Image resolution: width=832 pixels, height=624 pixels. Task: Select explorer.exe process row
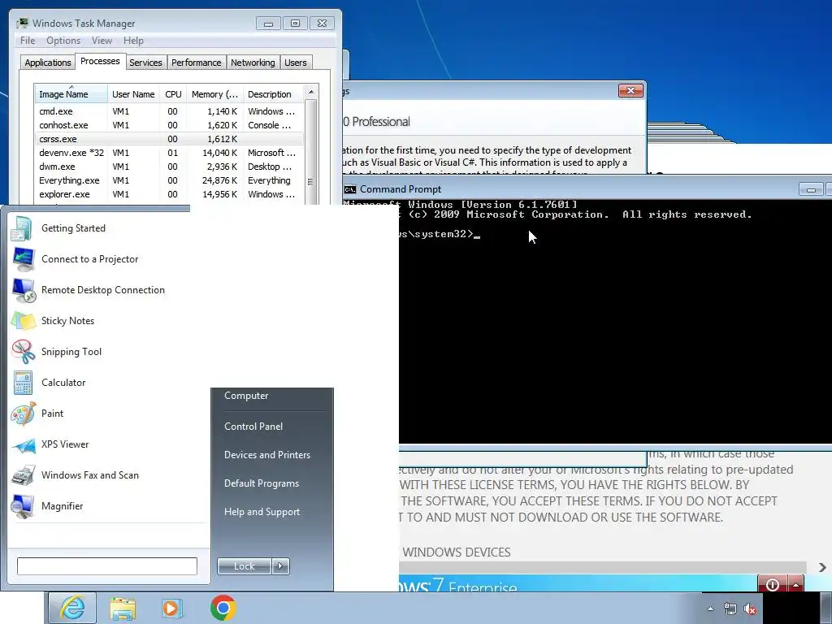169,194
